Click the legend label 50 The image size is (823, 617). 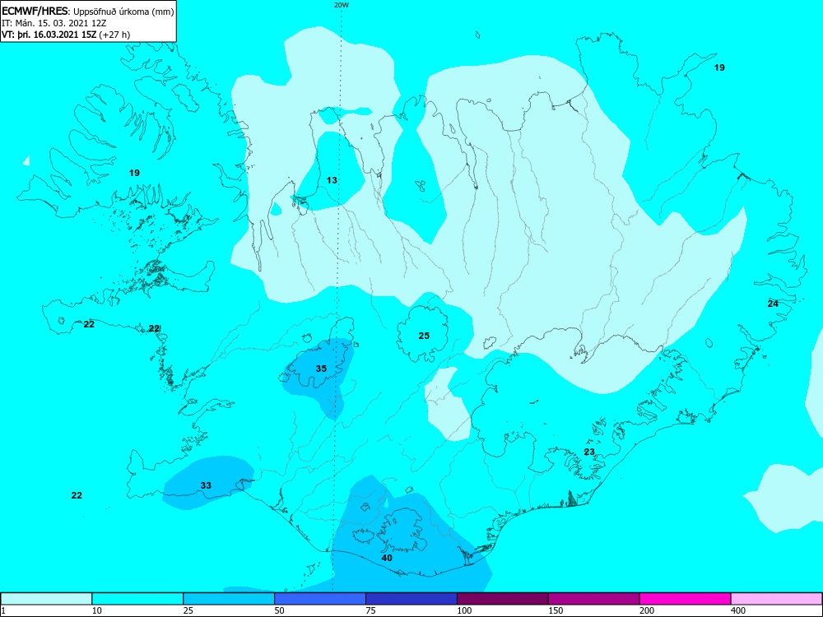279,610
